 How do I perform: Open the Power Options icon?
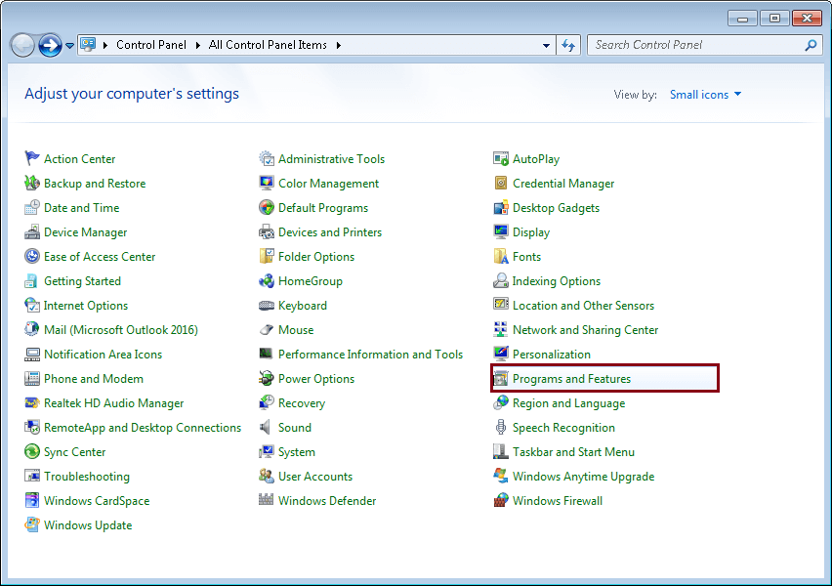click(x=267, y=378)
